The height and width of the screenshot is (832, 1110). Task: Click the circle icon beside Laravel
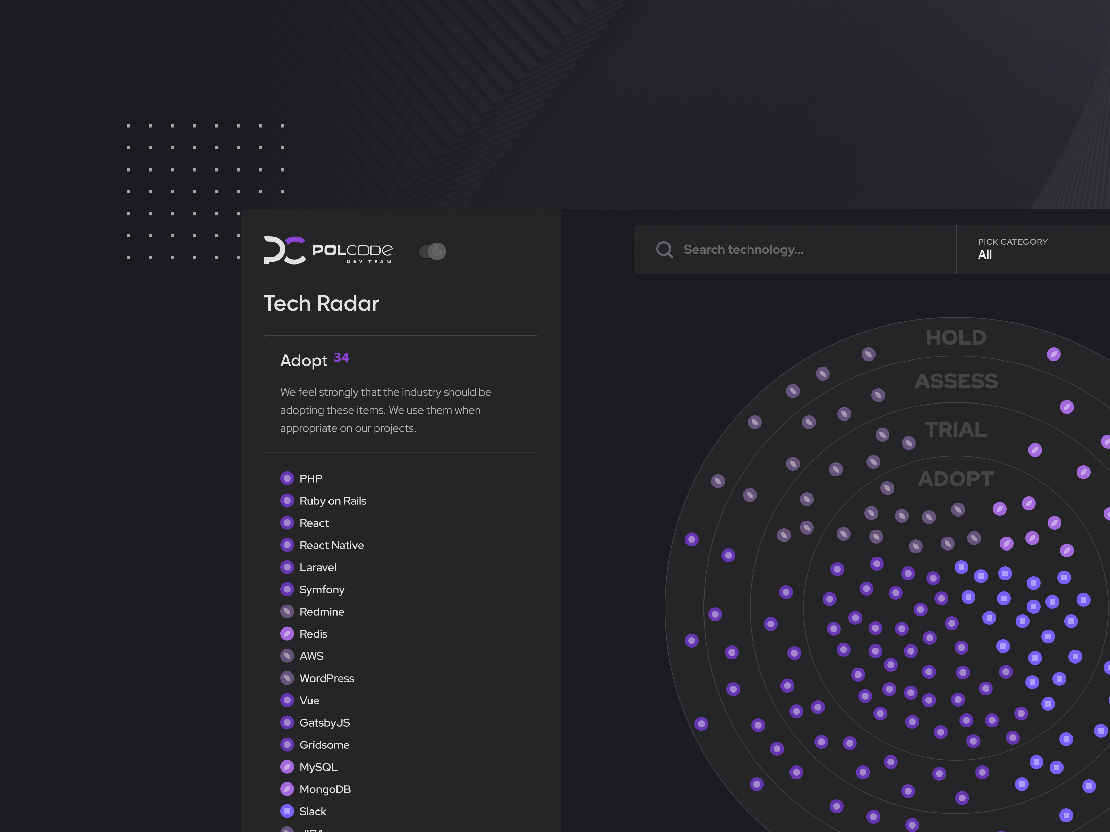coord(287,567)
